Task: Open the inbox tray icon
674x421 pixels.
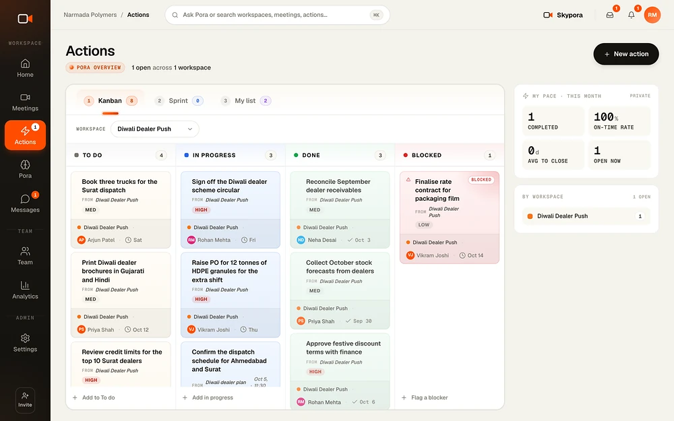Action: 609,15
